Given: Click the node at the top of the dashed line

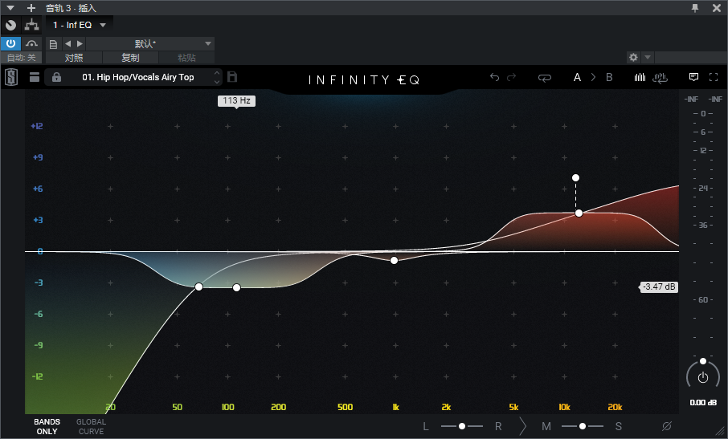Looking at the screenshot, I should pos(575,177).
